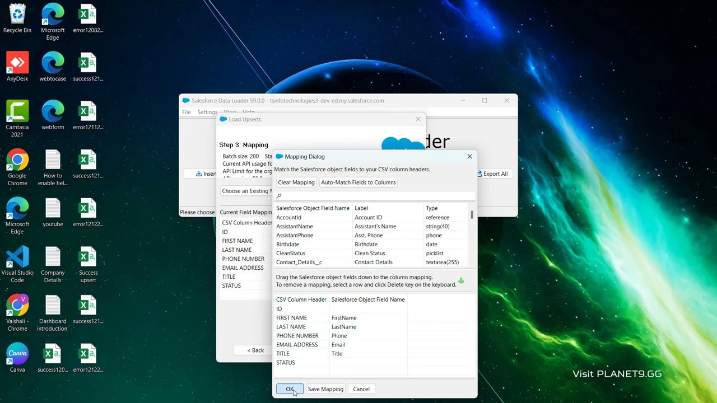Click Export All in Data Loader window
The height and width of the screenshot is (403, 717).
[493, 174]
